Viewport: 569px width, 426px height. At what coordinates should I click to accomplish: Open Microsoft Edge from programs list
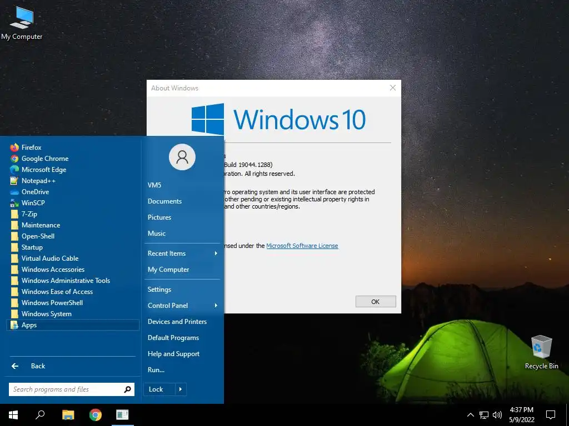(x=73, y=170)
